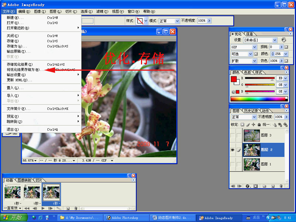This screenshot has width=296, height=222.
Task: Toggle the link box of 图层 3
Action: (239, 135)
